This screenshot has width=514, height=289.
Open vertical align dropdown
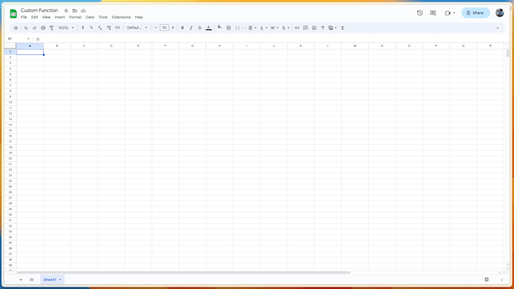click(x=264, y=28)
